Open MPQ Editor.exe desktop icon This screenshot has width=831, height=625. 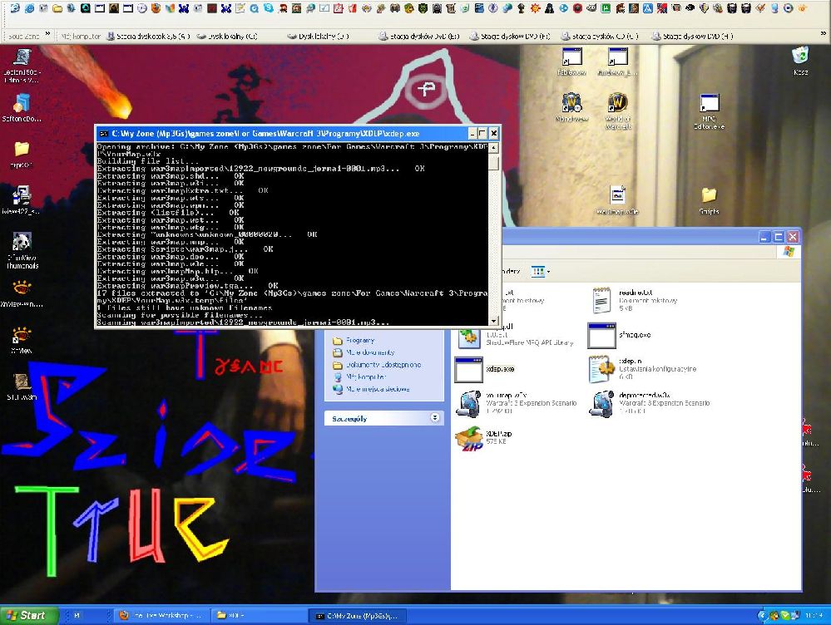[x=709, y=111]
